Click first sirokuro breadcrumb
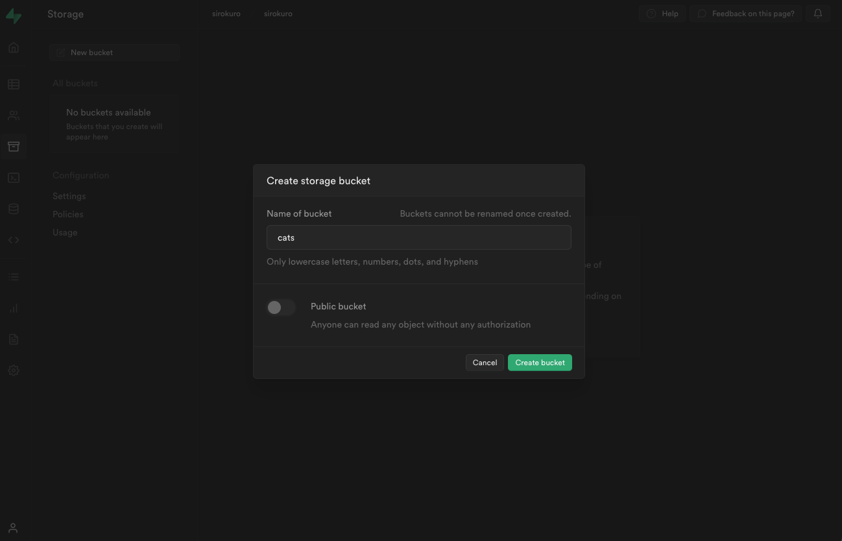The image size is (842, 541). (x=226, y=14)
